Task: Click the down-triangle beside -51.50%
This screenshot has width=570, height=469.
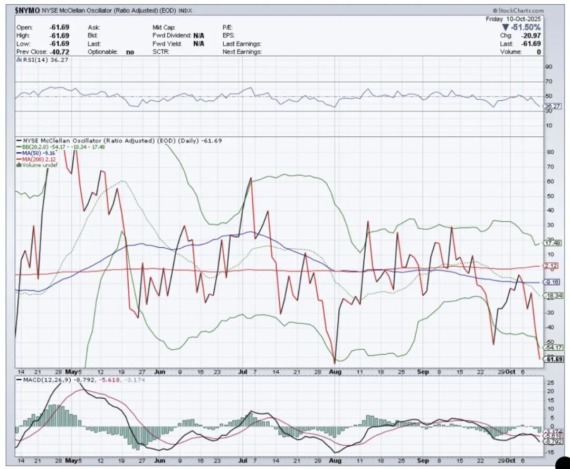Action: tap(506, 27)
